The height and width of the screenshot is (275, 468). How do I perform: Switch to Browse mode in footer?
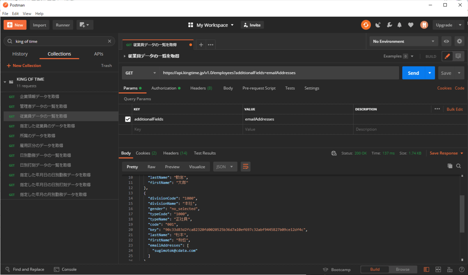pyautogui.click(x=402, y=269)
